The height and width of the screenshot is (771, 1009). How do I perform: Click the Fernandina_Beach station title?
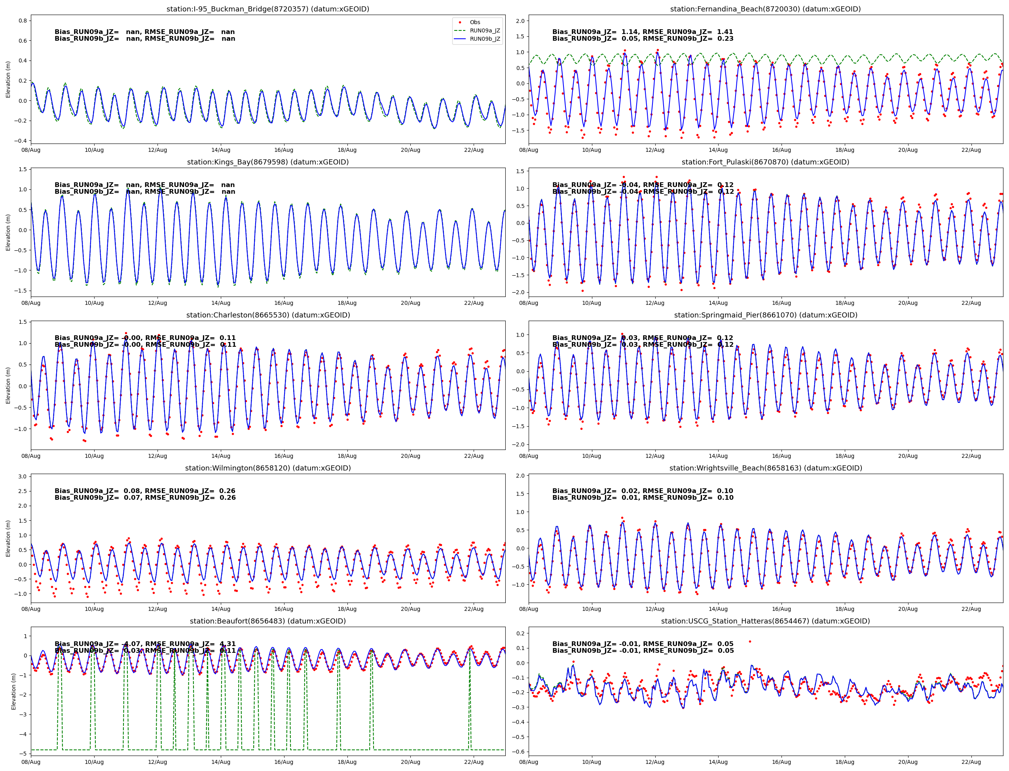pyautogui.click(x=765, y=9)
